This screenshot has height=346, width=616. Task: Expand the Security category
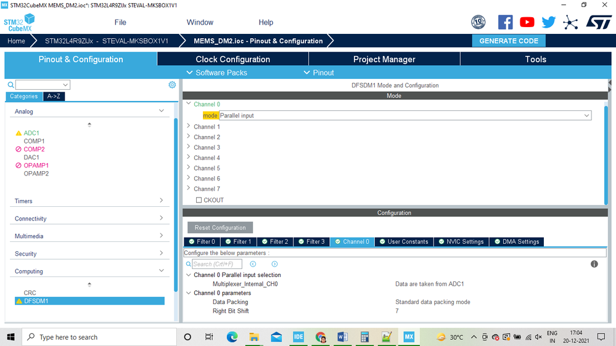161,253
